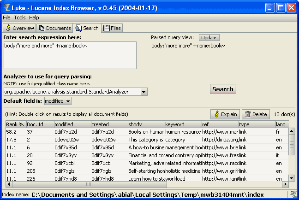The height and width of the screenshot is (200, 299).
Task: Select result row with Doc. Id 205
Action: [147, 171]
